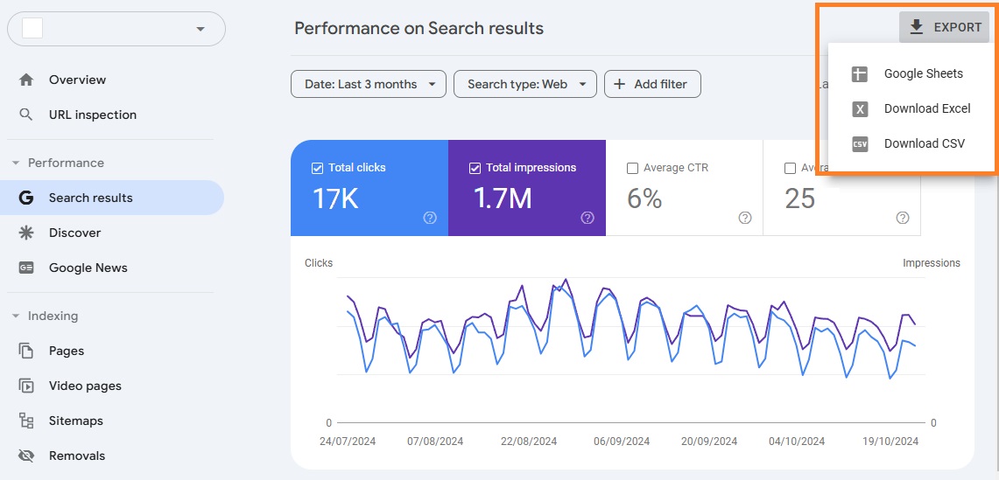Open Video pages in the sidebar
Viewport: 999px width, 480px height.
coord(85,386)
